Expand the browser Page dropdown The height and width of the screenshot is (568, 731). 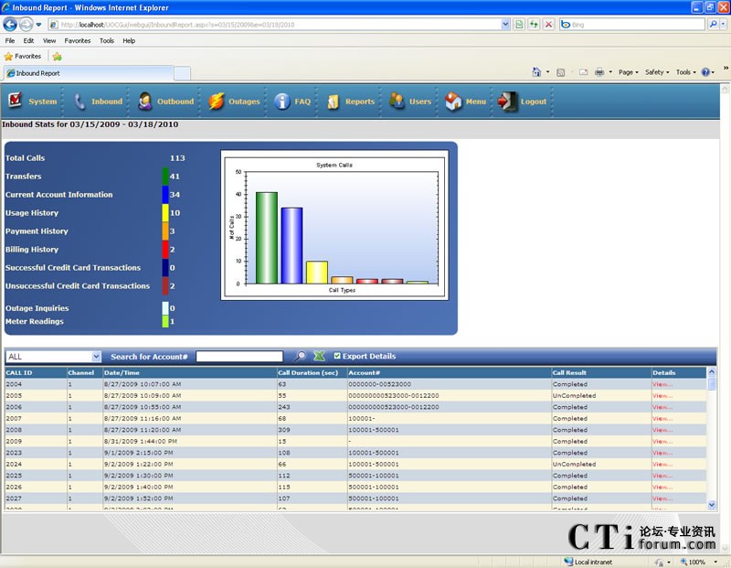[x=628, y=72]
